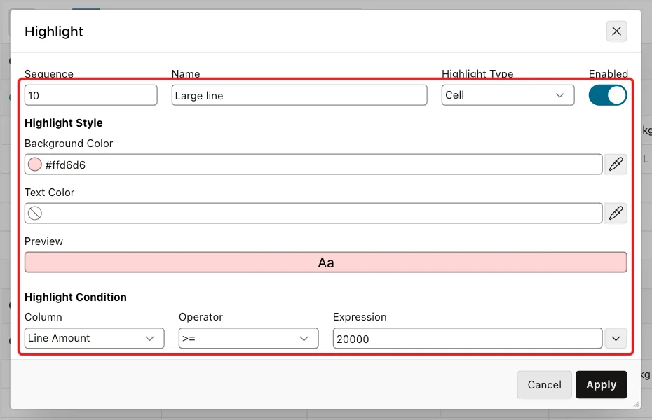The image size is (652, 420).
Task: Edit the Name field 'Large line'
Action: coord(299,95)
